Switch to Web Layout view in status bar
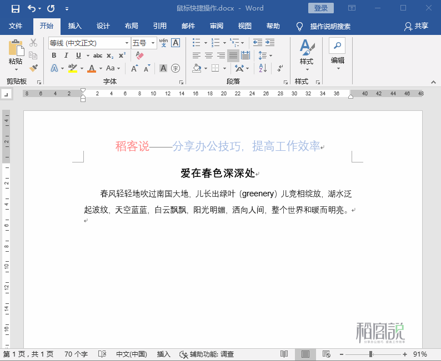Image resolution: width=441 pixels, height=361 pixels. [326, 354]
